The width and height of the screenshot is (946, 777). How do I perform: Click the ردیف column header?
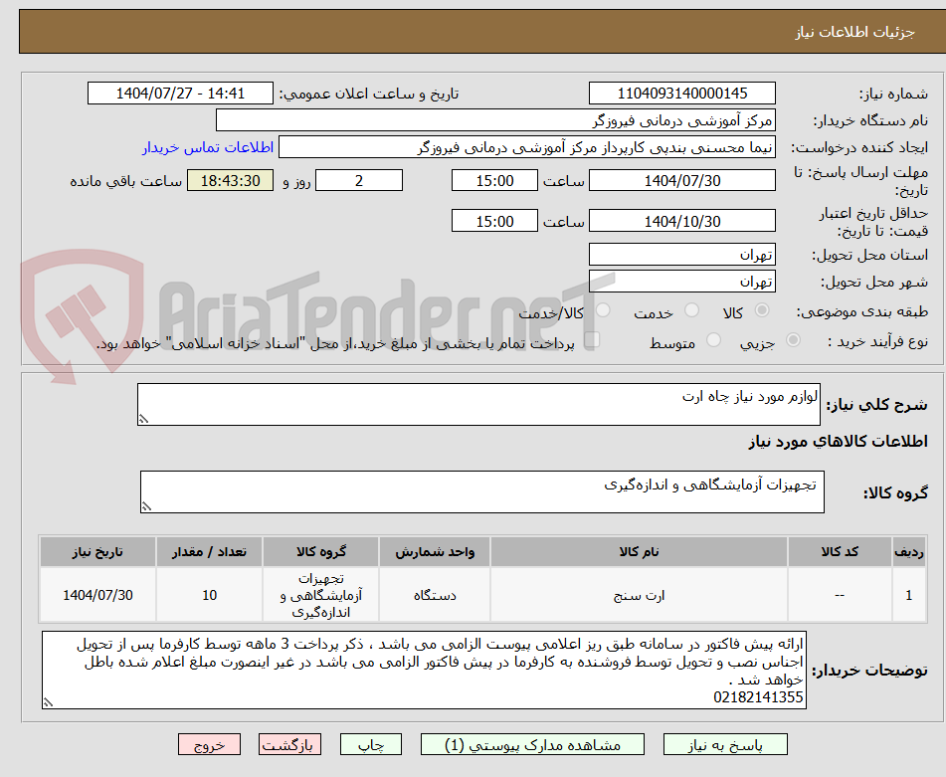(x=909, y=552)
